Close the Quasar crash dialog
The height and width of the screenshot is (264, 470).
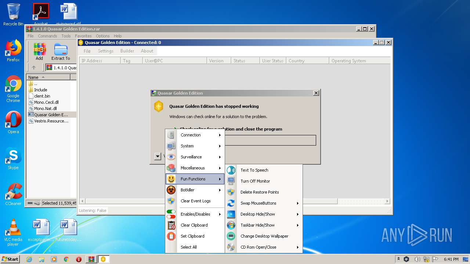(x=316, y=93)
